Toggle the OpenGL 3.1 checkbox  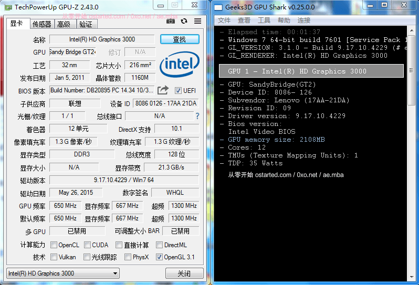pyautogui.click(x=159, y=257)
